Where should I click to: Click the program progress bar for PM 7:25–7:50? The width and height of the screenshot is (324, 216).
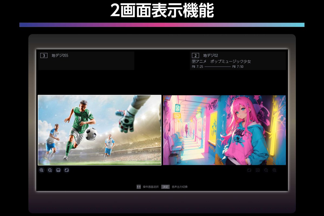(218, 67)
